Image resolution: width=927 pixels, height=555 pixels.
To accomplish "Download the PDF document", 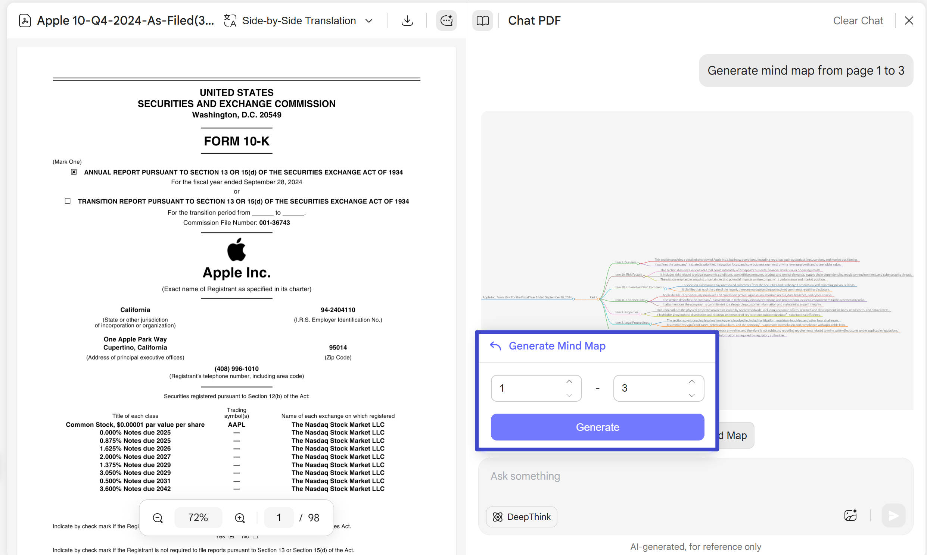I will click(407, 21).
